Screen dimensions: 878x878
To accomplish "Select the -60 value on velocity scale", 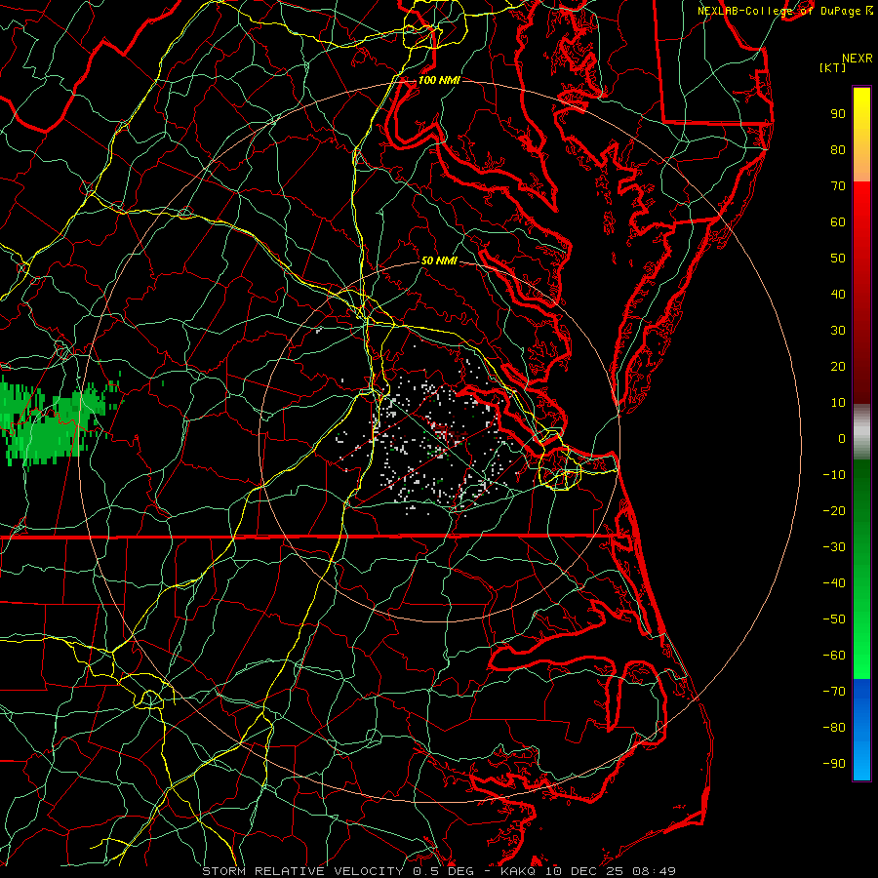I will [x=834, y=656].
